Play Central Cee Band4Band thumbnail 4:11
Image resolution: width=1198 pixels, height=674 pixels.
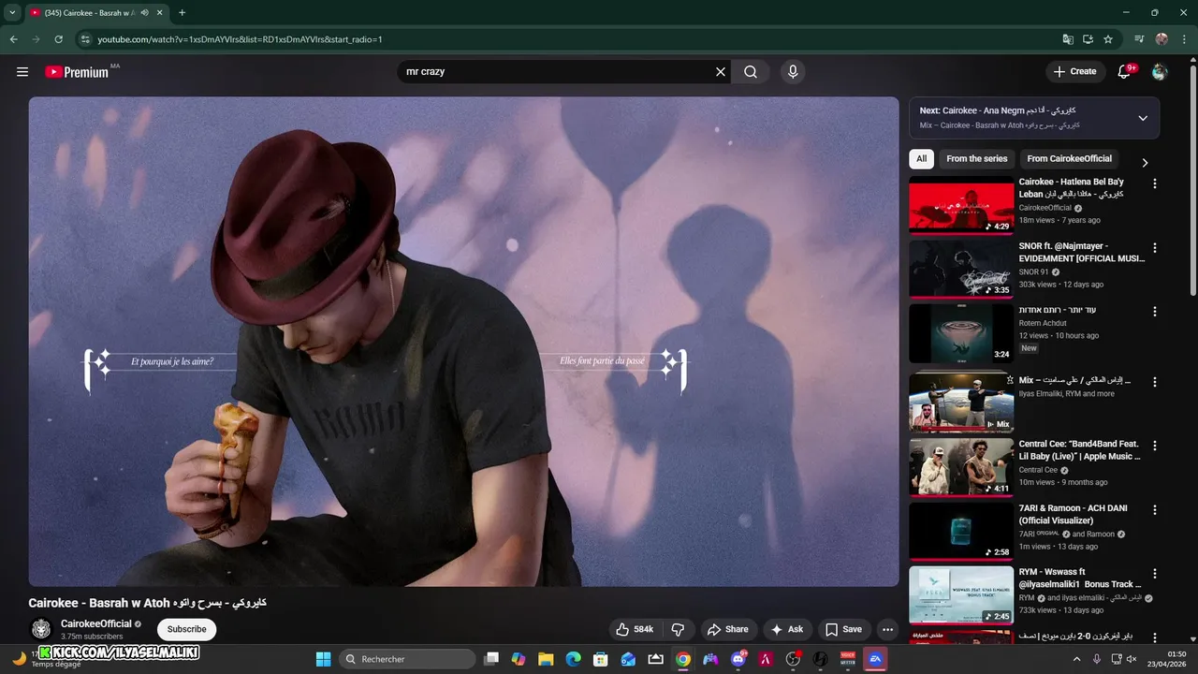(x=961, y=467)
